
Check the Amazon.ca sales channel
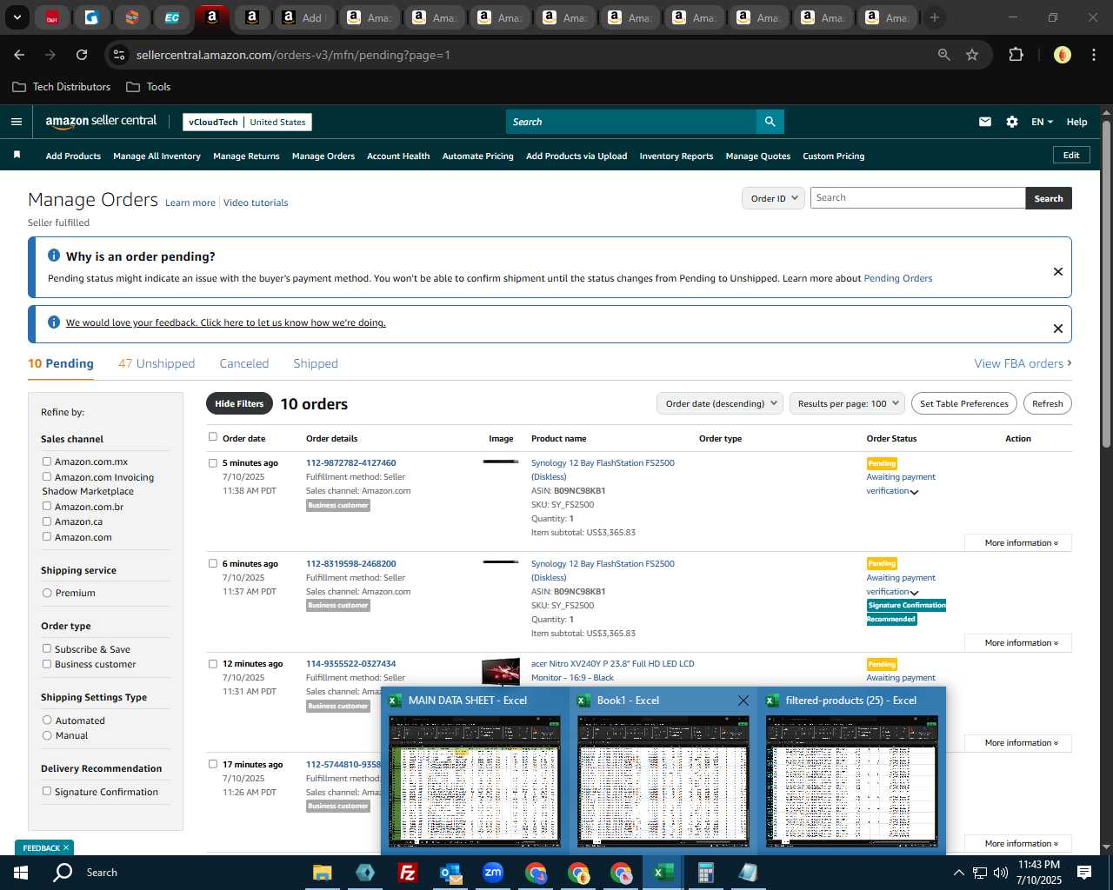click(x=47, y=521)
